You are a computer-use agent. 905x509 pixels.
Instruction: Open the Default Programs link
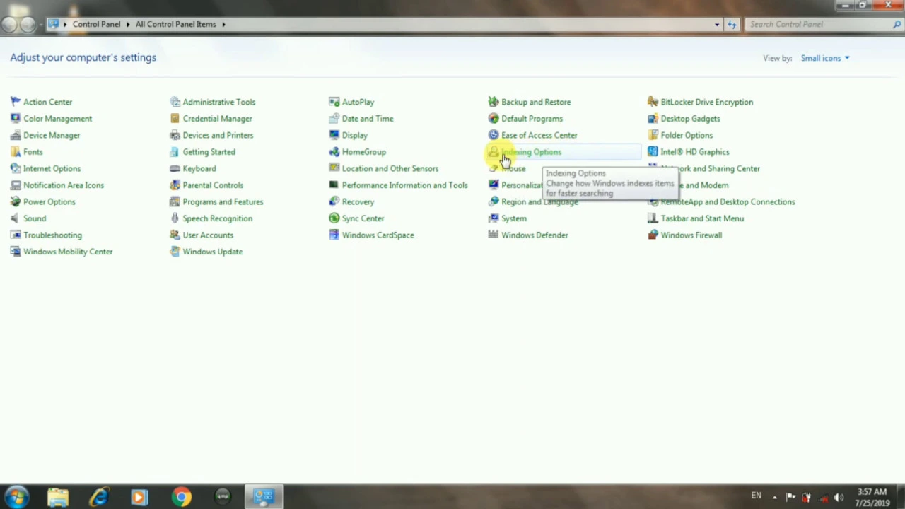pos(532,119)
